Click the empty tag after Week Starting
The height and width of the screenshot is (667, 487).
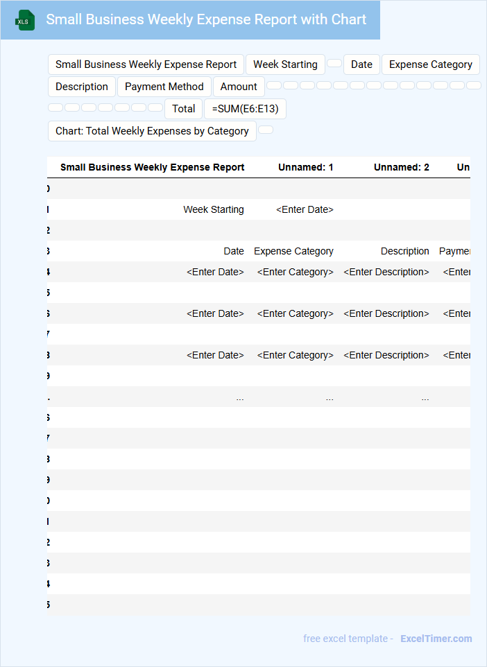coord(334,63)
